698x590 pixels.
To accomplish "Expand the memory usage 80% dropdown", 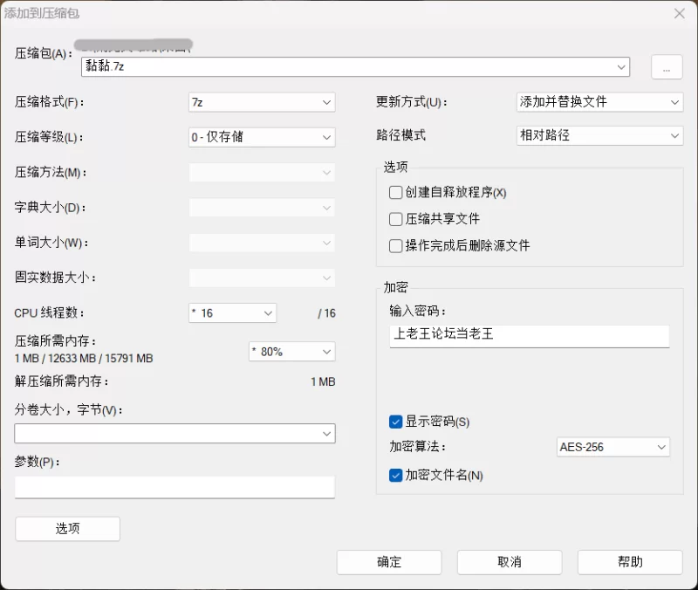I will click(291, 351).
